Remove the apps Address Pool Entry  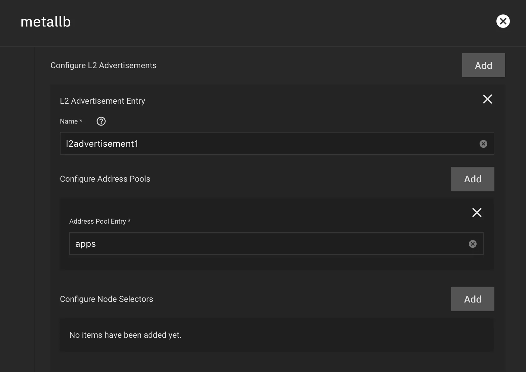477,213
